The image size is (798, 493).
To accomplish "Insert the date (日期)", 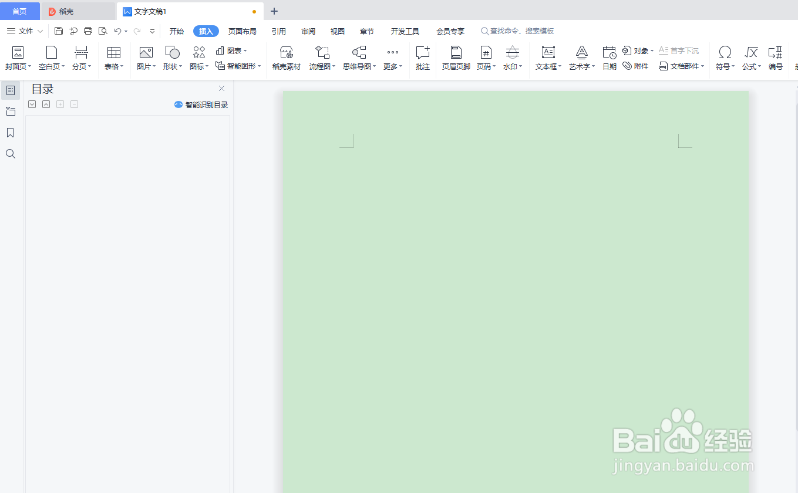I will [x=610, y=58].
